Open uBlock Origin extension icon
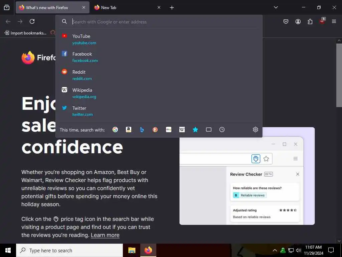This screenshot has width=342, height=257. pos(322,21)
